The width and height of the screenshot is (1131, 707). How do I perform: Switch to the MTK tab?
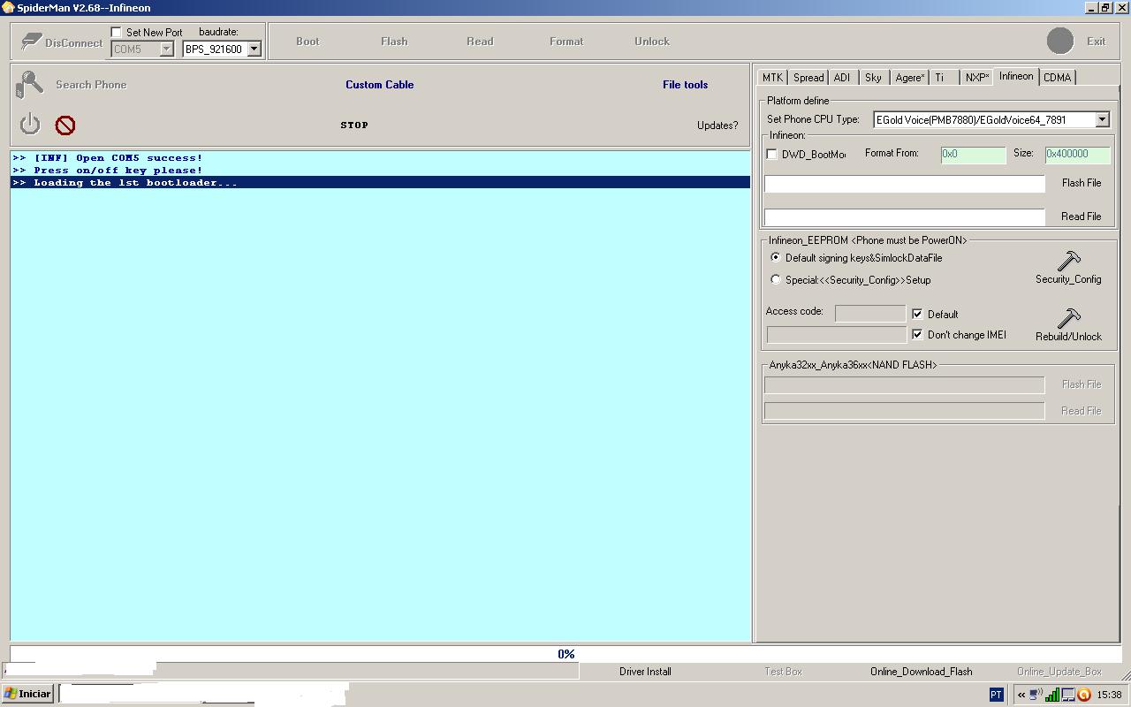tap(772, 78)
